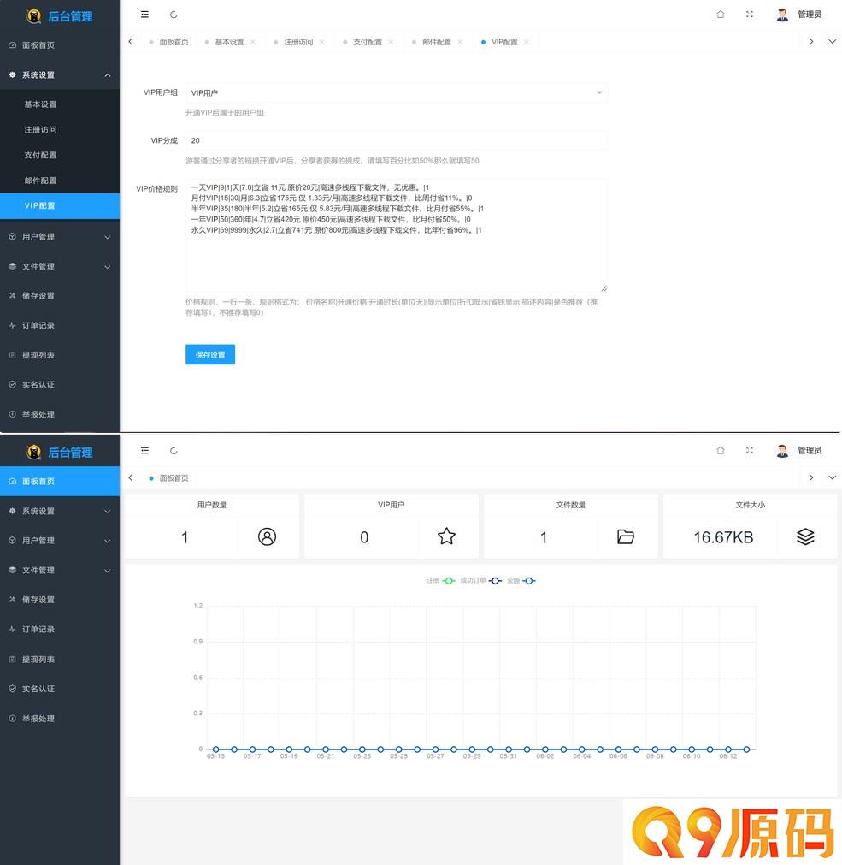The image size is (842, 865).
Task: Open 举报处理 in dashboard screen sidebar
Action: tap(60, 718)
